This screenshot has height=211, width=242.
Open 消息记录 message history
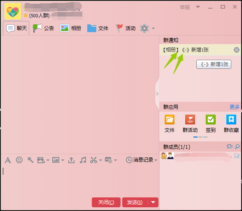(x=140, y=160)
